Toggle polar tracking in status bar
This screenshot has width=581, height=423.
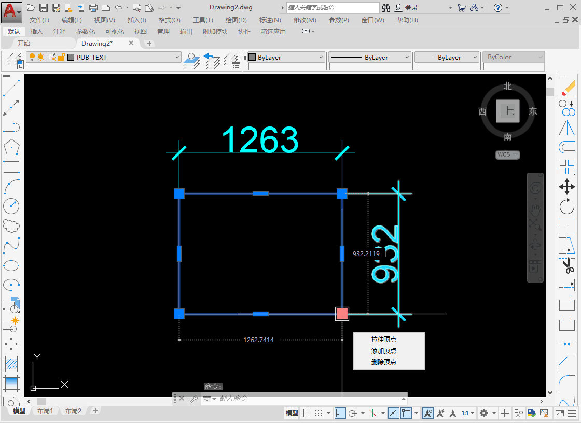coord(353,413)
